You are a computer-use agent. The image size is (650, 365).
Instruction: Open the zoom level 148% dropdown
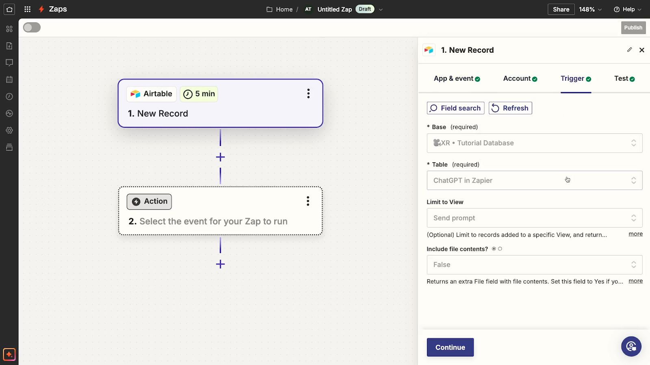[590, 9]
